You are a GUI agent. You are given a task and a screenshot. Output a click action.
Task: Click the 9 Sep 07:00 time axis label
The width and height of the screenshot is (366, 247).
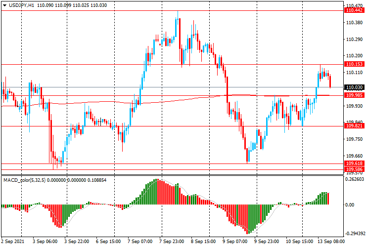pyautogui.click(x=235, y=241)
